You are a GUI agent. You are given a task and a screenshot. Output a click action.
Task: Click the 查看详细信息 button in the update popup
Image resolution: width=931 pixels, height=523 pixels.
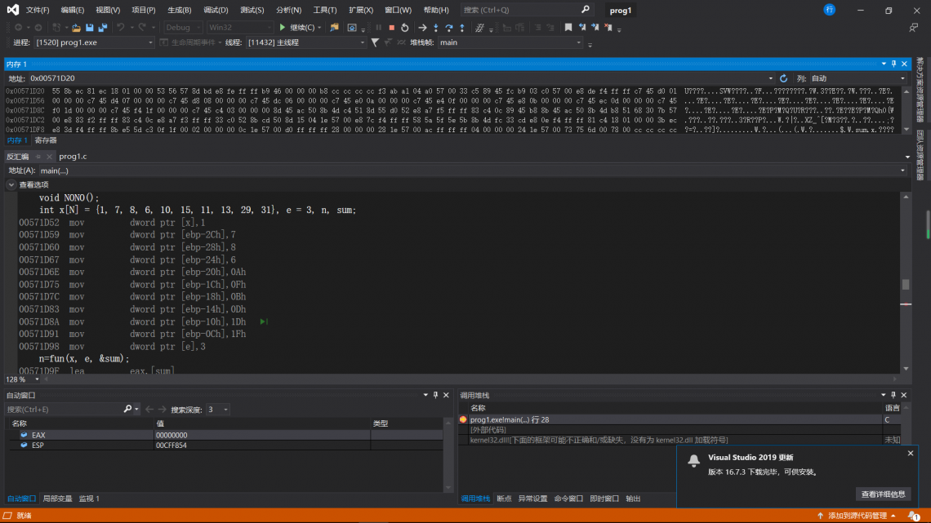pyautogui.click(x=883, y=494)
